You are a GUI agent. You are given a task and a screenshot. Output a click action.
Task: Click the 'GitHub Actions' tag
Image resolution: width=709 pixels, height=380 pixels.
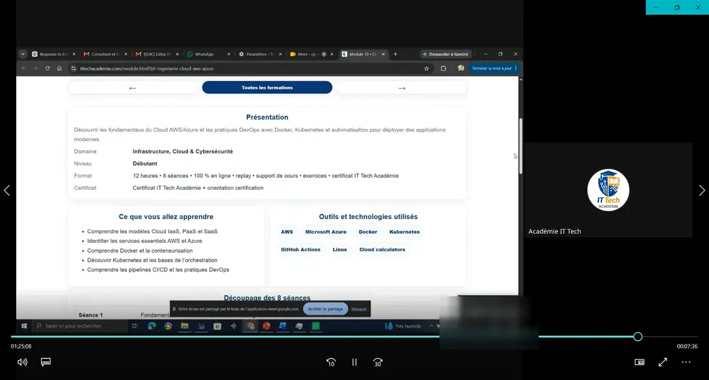tap(301, 249)
